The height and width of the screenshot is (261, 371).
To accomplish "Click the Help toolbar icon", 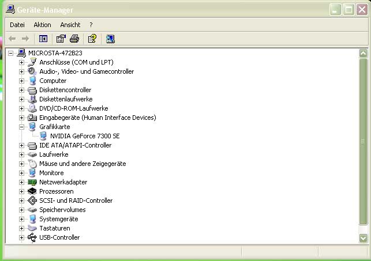I will click(92, 39).
